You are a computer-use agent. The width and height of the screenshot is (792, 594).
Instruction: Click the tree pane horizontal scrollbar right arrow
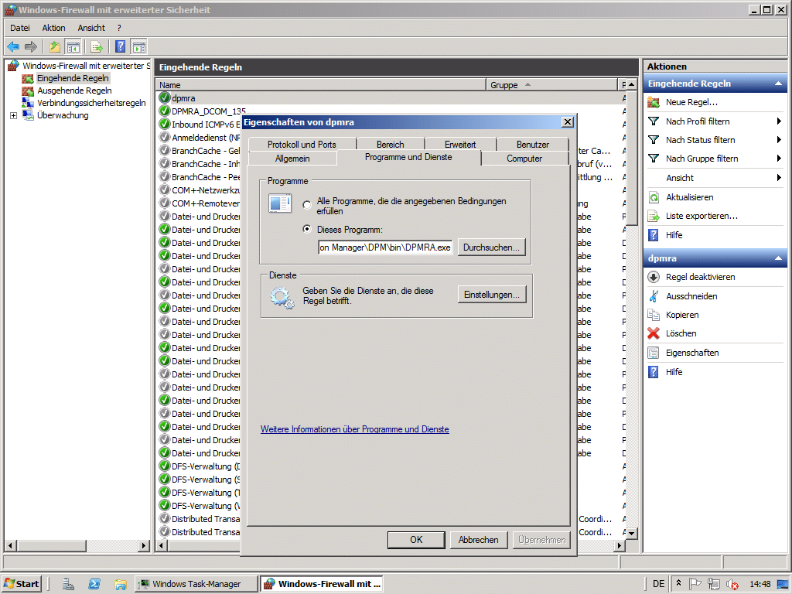coord(144,545)
